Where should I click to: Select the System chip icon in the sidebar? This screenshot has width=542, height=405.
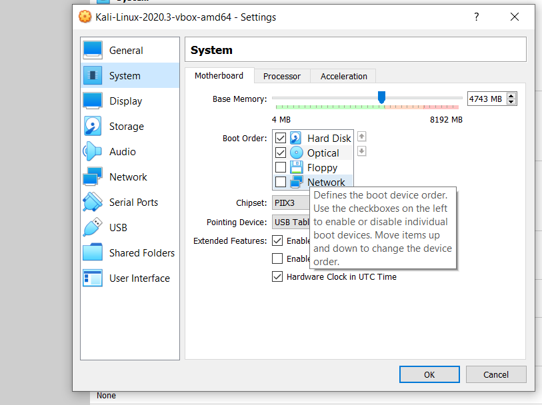click(93, 75)
